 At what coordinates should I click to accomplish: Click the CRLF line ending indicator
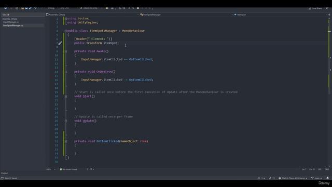[327, 169]
